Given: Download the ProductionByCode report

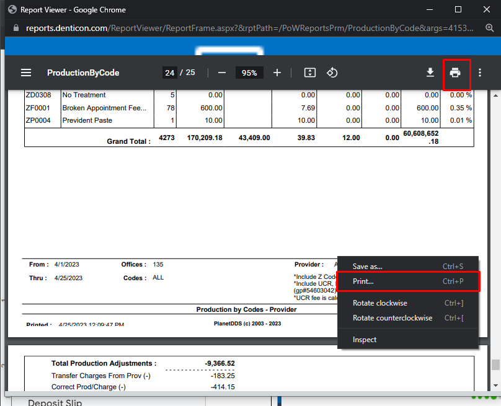Looking at the screenshot, I should (430, 73).
